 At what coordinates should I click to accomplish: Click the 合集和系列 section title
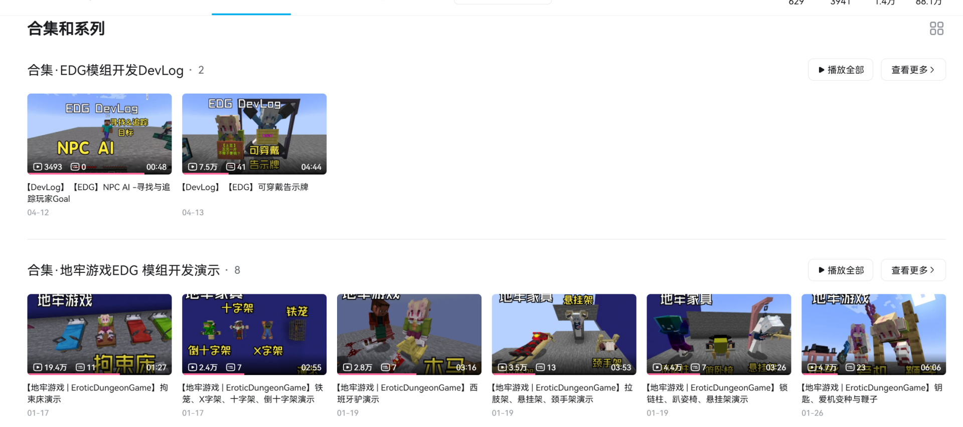click(66, 29)
